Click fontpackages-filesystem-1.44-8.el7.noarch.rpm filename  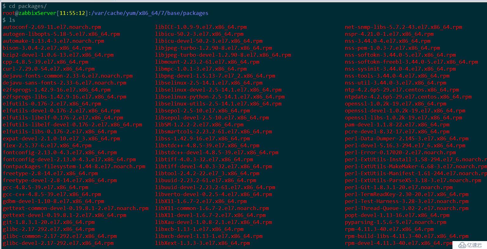pos(74,167)
